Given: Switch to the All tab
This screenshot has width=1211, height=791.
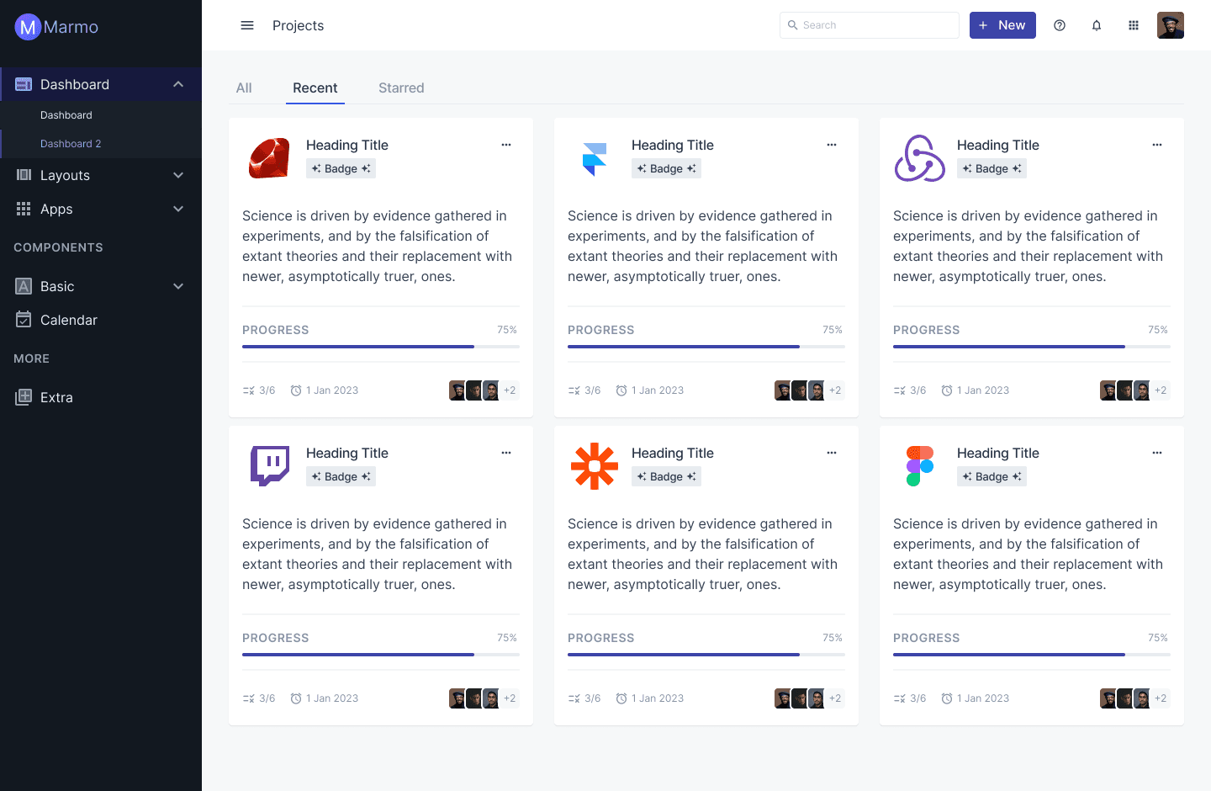Looking at the screenshot, I should click(244, 88).
